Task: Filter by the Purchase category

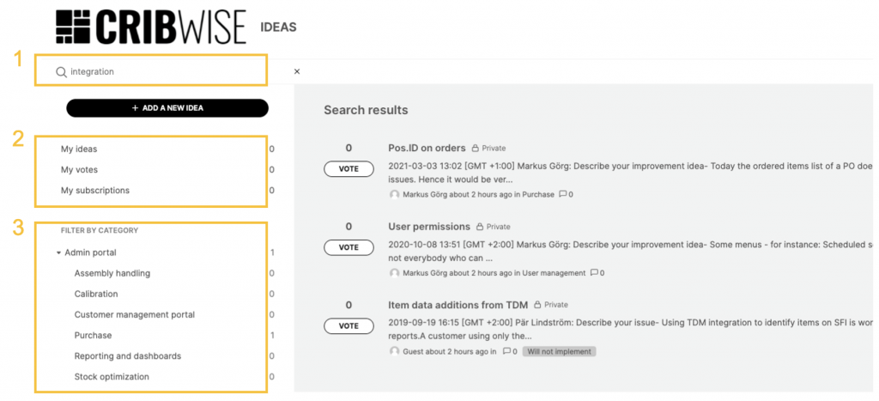Action: coord(93,336)
